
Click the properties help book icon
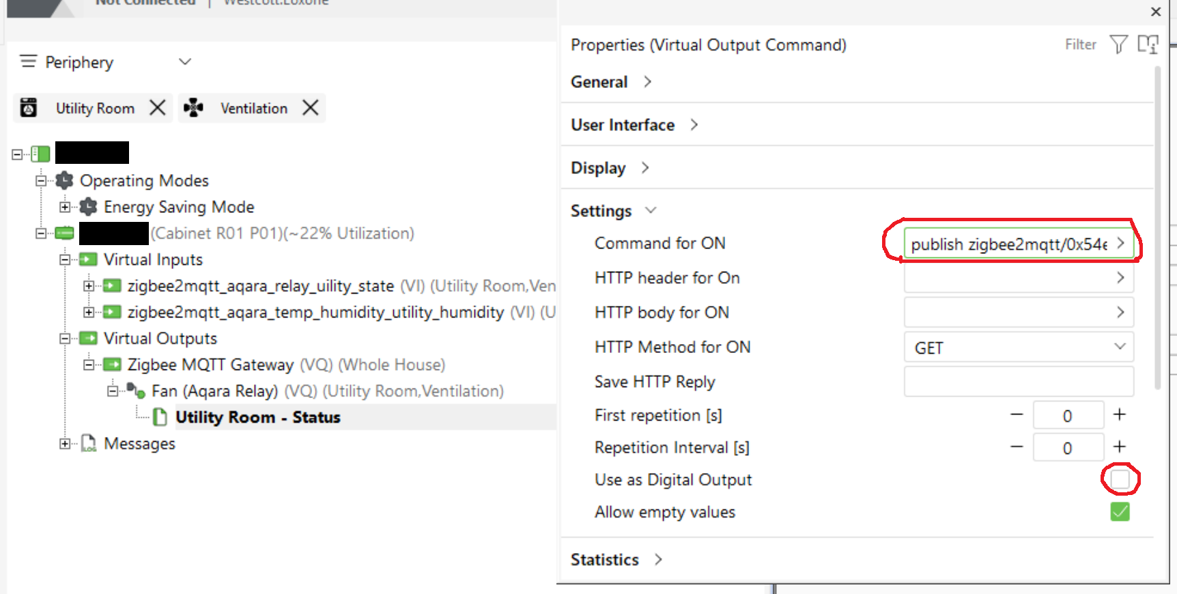[1148, 44]
